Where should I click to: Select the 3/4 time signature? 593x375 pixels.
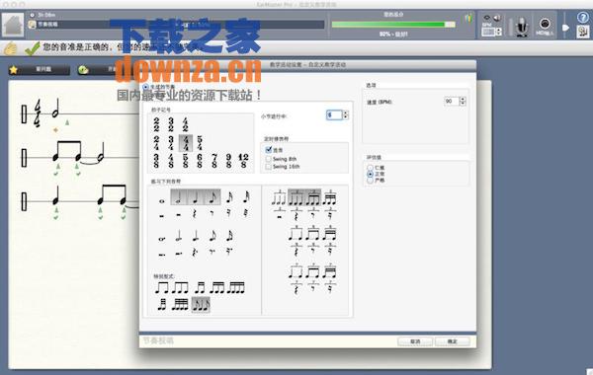(x=171, y=143)
